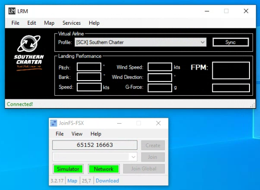
Task: Open the Map link in JoinFS status bar
Action: tap(72, 180)
